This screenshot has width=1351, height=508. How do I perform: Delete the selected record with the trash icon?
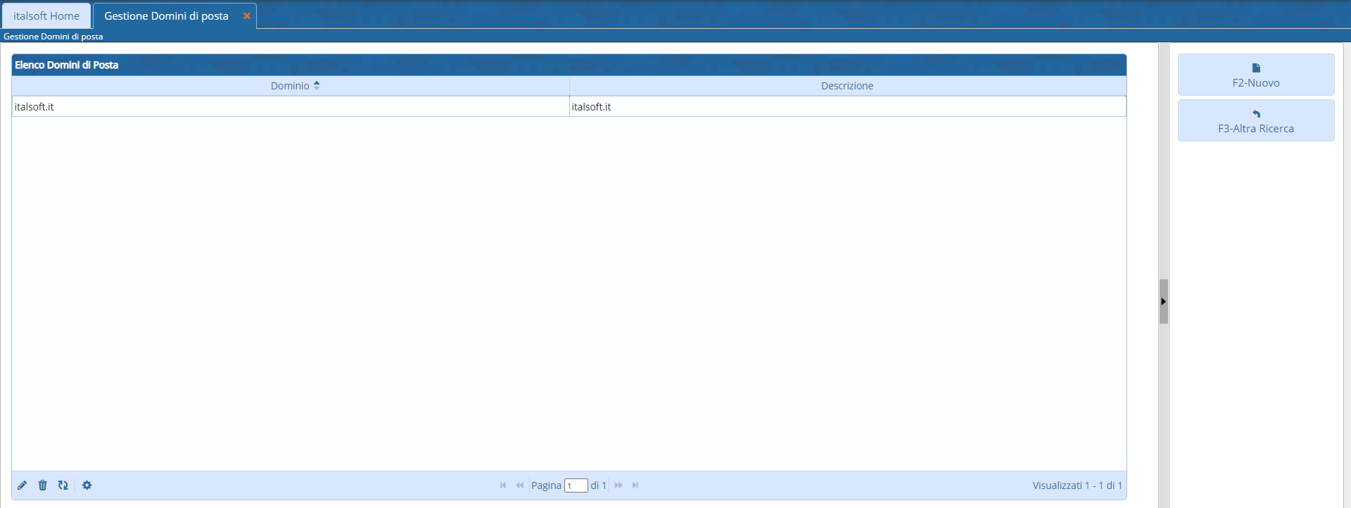(43, 485)
